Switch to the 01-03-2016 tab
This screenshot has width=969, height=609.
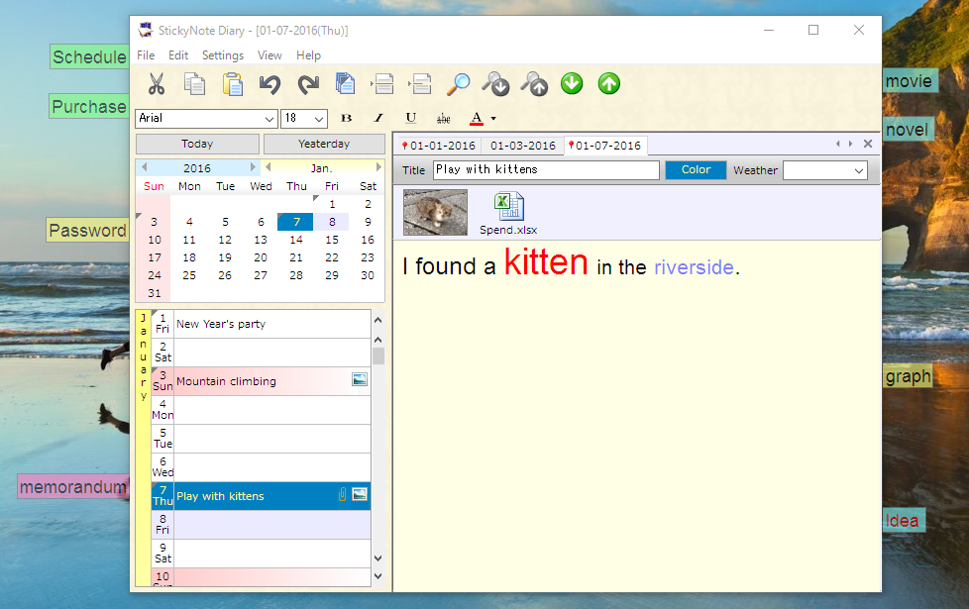(523, 146)
